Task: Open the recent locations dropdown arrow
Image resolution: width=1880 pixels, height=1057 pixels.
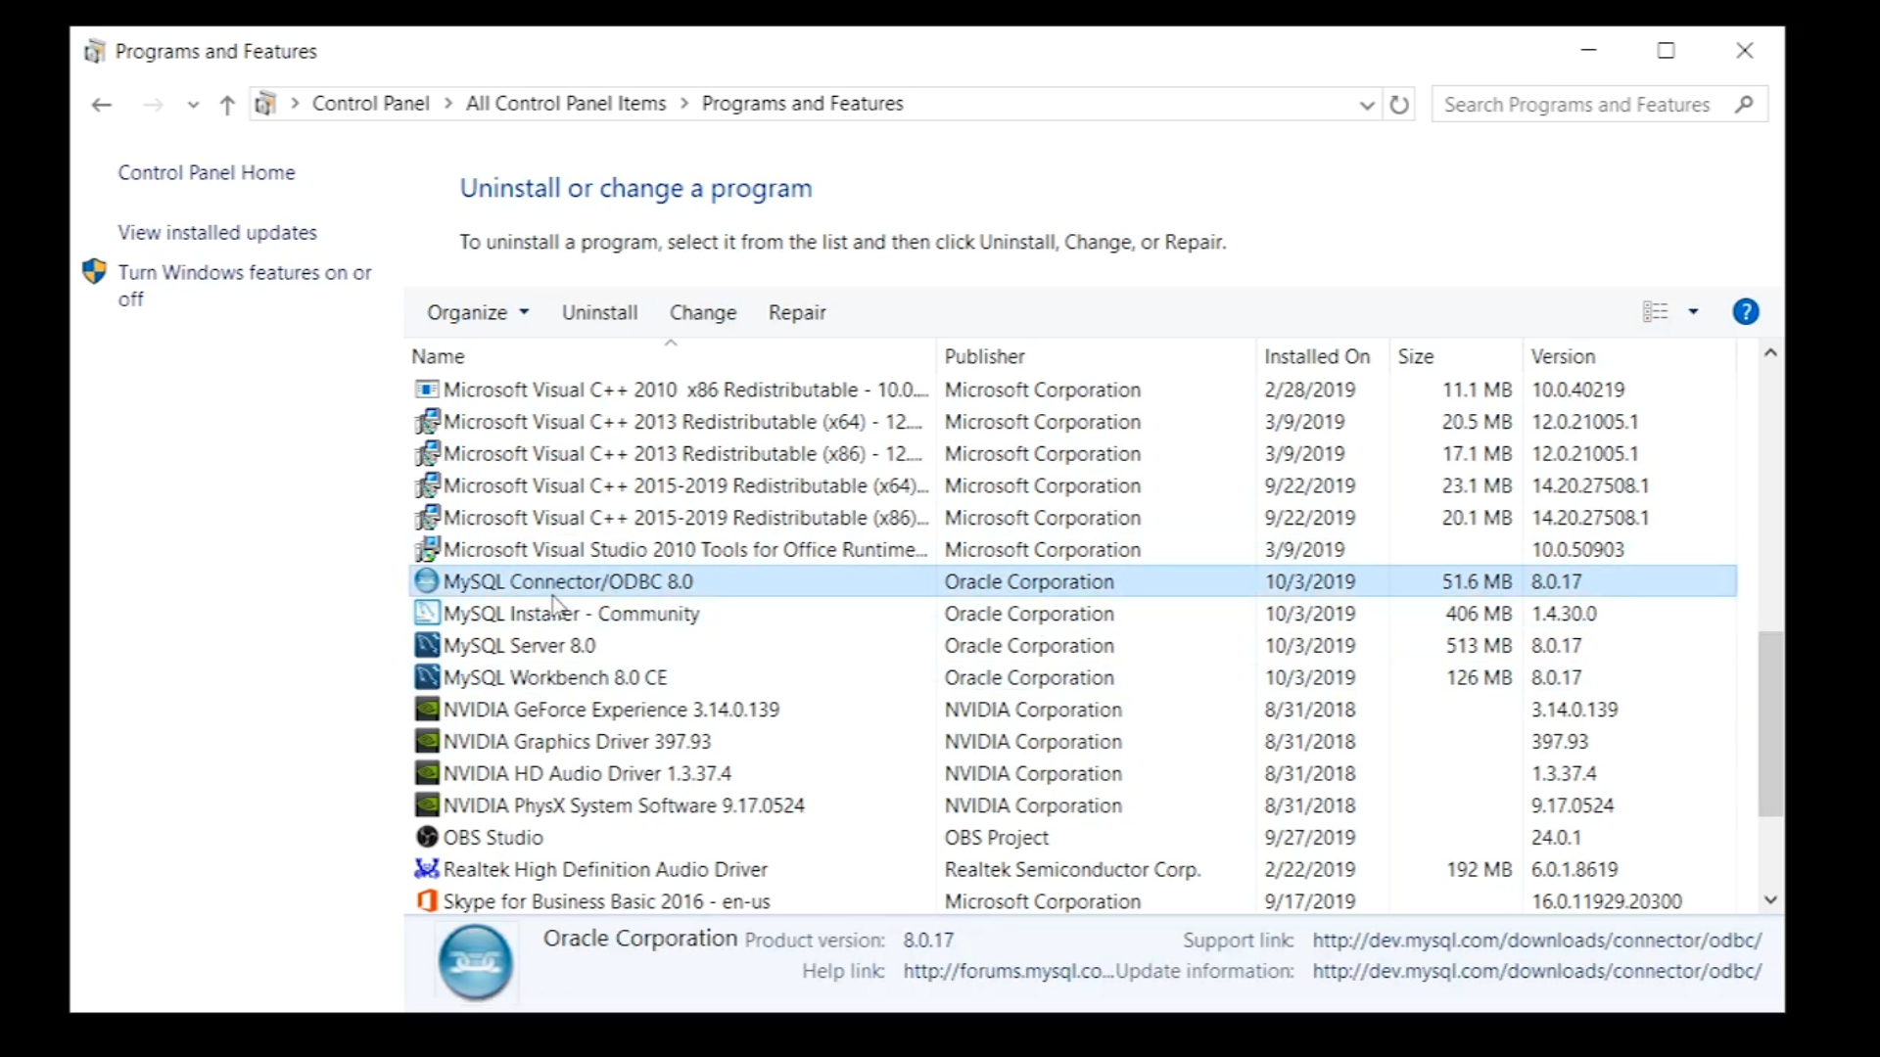Action: click(193, 105)
